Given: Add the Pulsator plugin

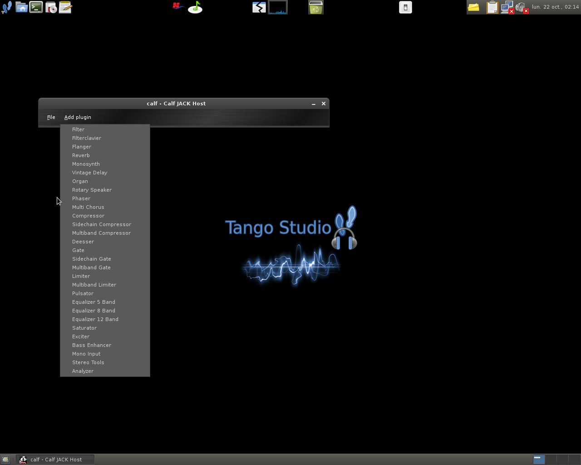Looking at the screenshot, I should [105, 293].
